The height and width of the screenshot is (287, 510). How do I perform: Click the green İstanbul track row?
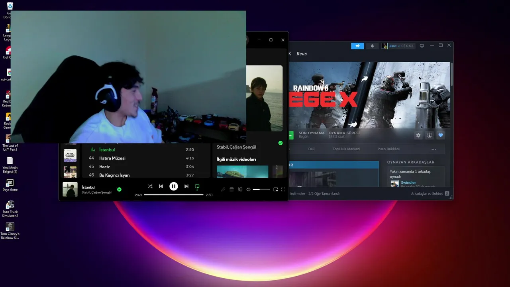click(x=147, y=149)
